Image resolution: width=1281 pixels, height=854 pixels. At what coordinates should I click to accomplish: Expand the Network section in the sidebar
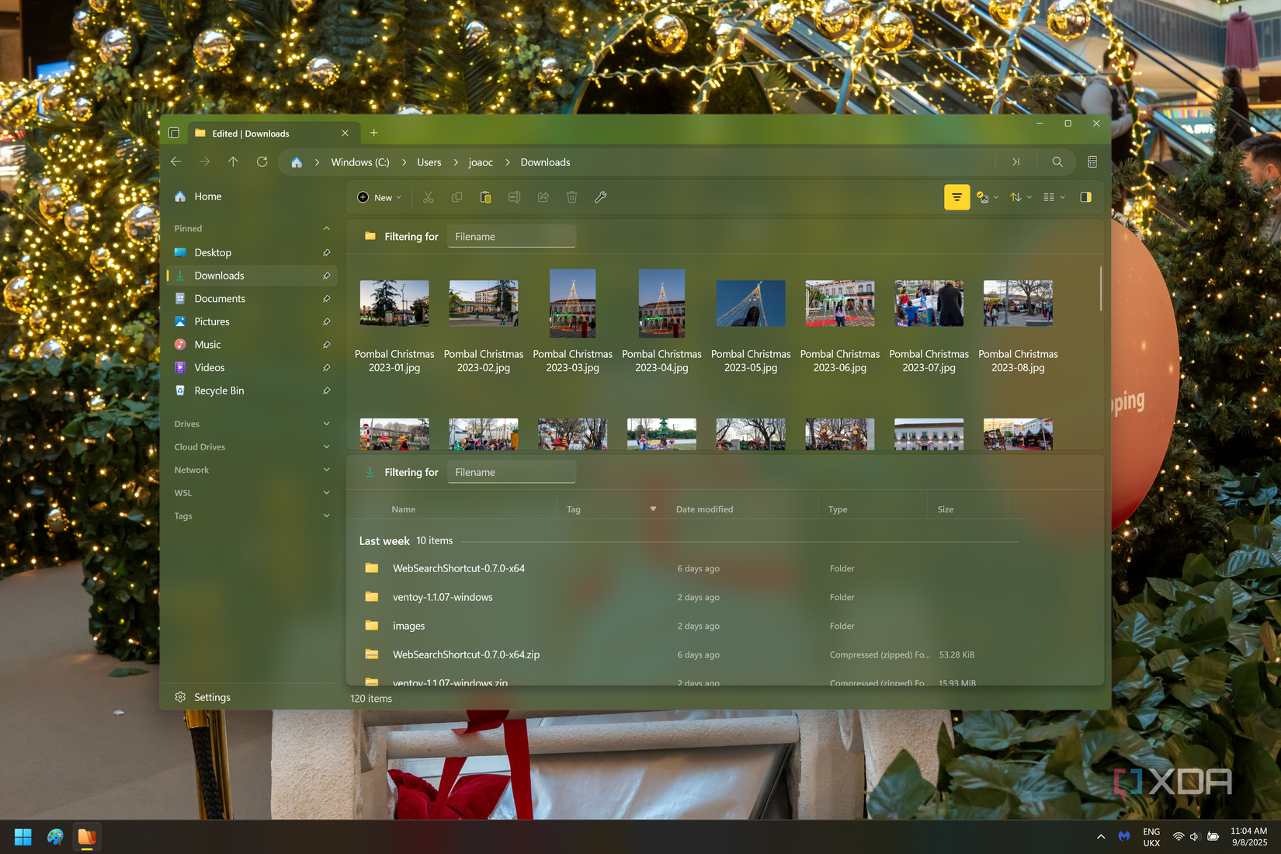326,470
